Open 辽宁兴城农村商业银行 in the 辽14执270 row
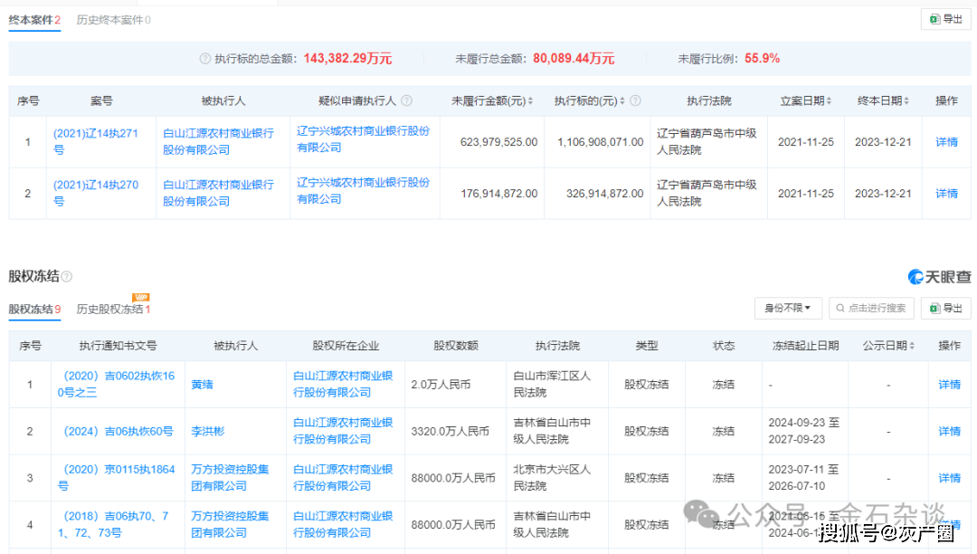The width and height of the screenshot is (977, 554). [x=364, y=191]
